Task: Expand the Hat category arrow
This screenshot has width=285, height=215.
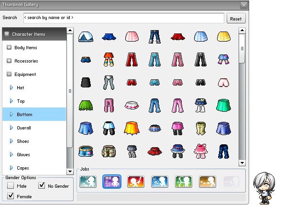Action: (x=11, y=87)
